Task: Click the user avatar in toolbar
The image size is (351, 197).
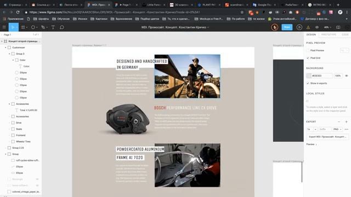Action: point(275,27)
